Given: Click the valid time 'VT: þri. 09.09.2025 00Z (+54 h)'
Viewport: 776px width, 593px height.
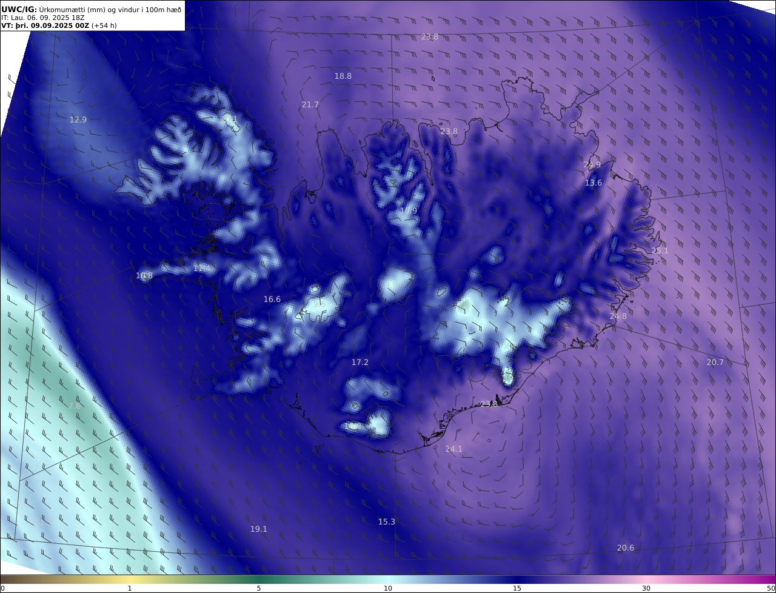Looking at the screenshot, I should 59,25.
